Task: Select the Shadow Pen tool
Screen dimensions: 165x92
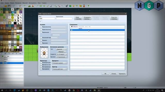Action: [51, 6]
